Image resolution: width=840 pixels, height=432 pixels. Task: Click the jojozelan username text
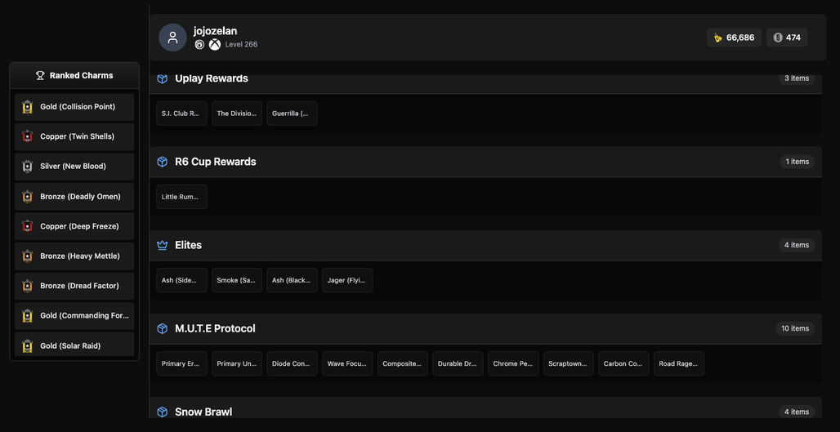click(x=216, y=31)
